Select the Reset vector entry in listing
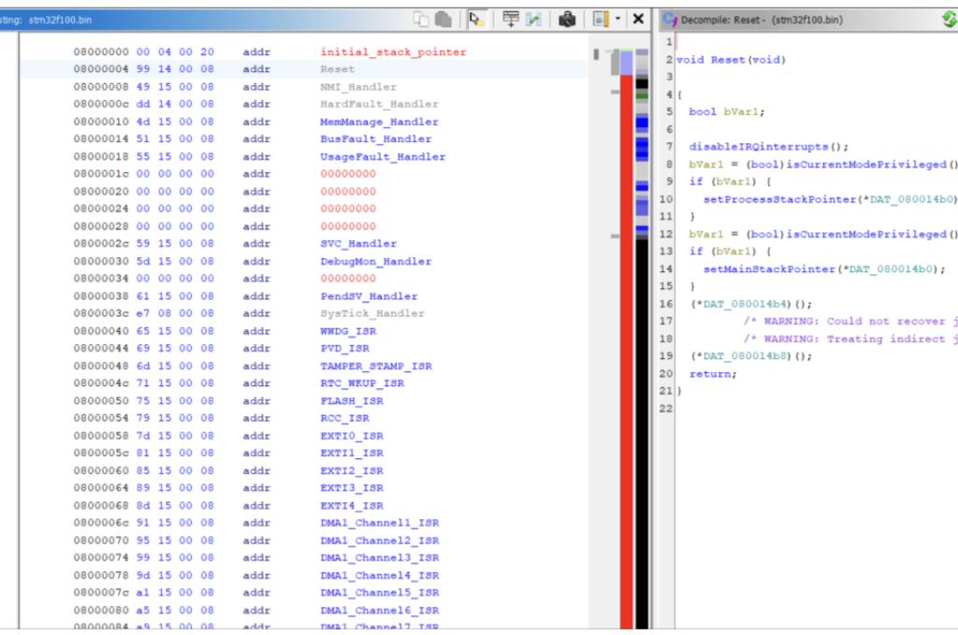 338,69
